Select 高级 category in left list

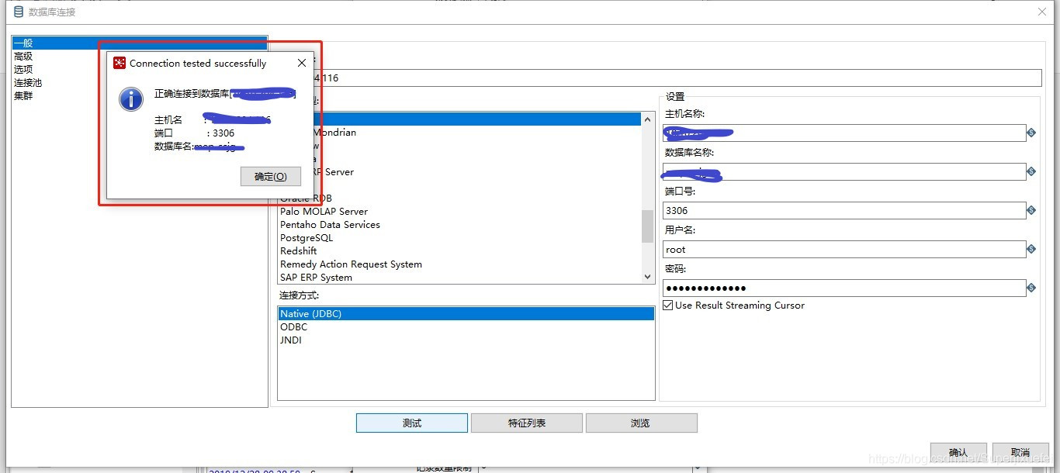[23, 56]
